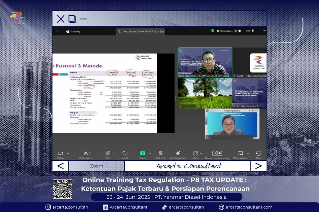Open the Participants panel icon

(86, 153)
